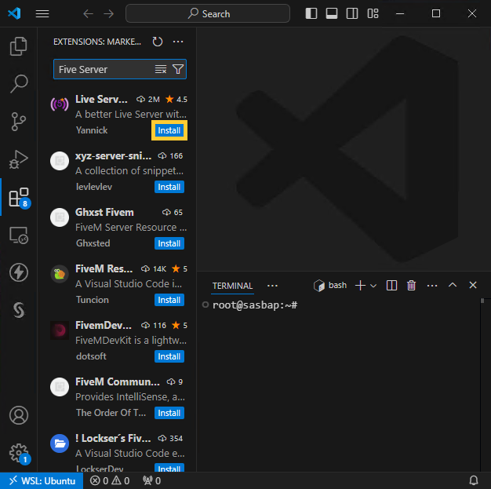491x489 pixels.
Task: Toggle primary side bar visibility
Action: [311, 13]
